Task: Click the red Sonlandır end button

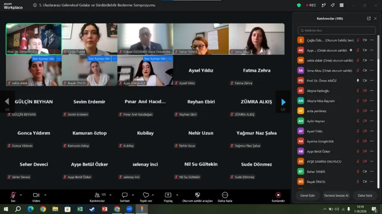Action: tap(278, 197)
